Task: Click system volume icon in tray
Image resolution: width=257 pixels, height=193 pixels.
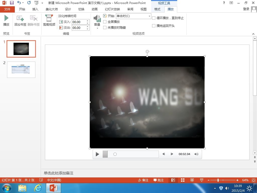Action: 227,188
